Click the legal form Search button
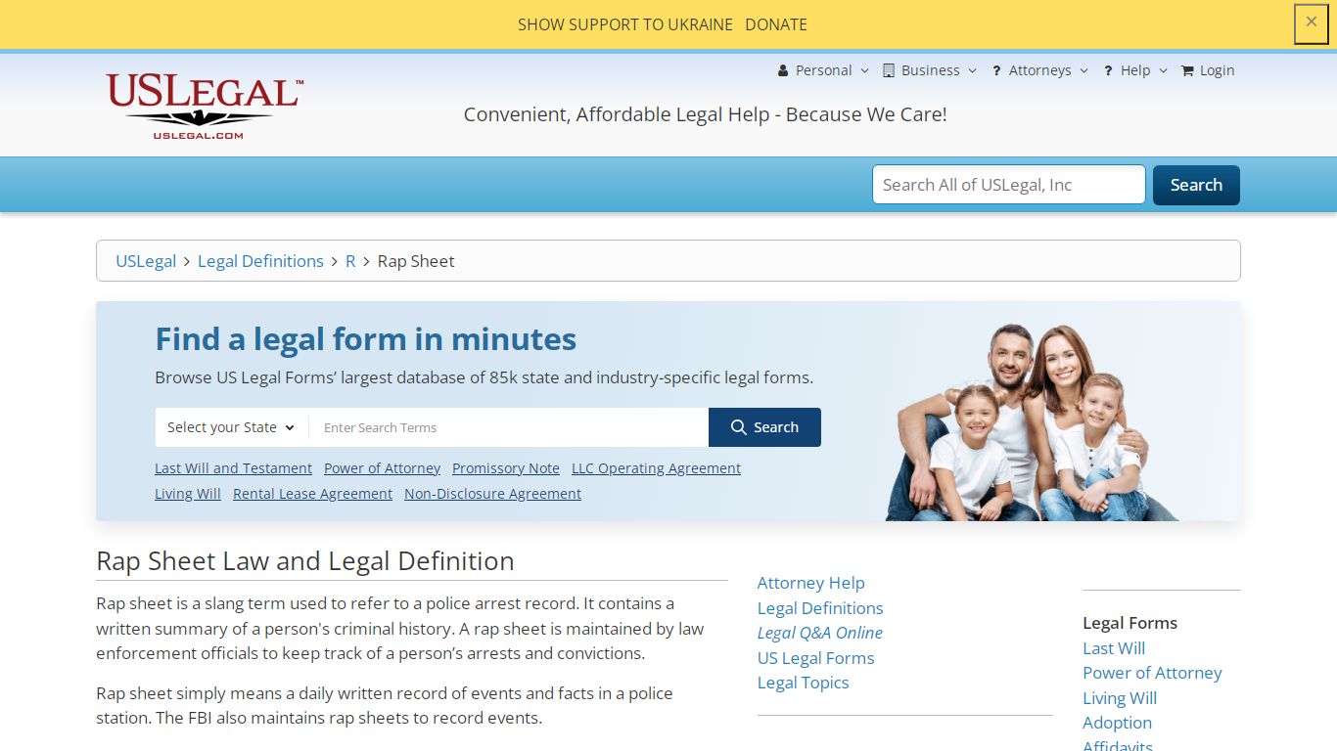Screen dimensions: 1337x751 coord(764,427)
